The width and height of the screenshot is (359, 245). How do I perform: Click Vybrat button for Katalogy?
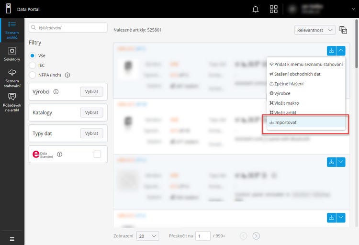(x=91, y=112)
